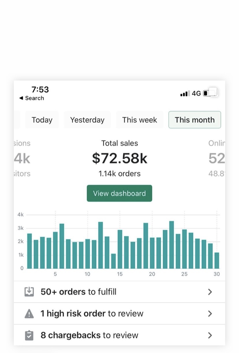Tap the battery indicator icon

click(210, 93)
